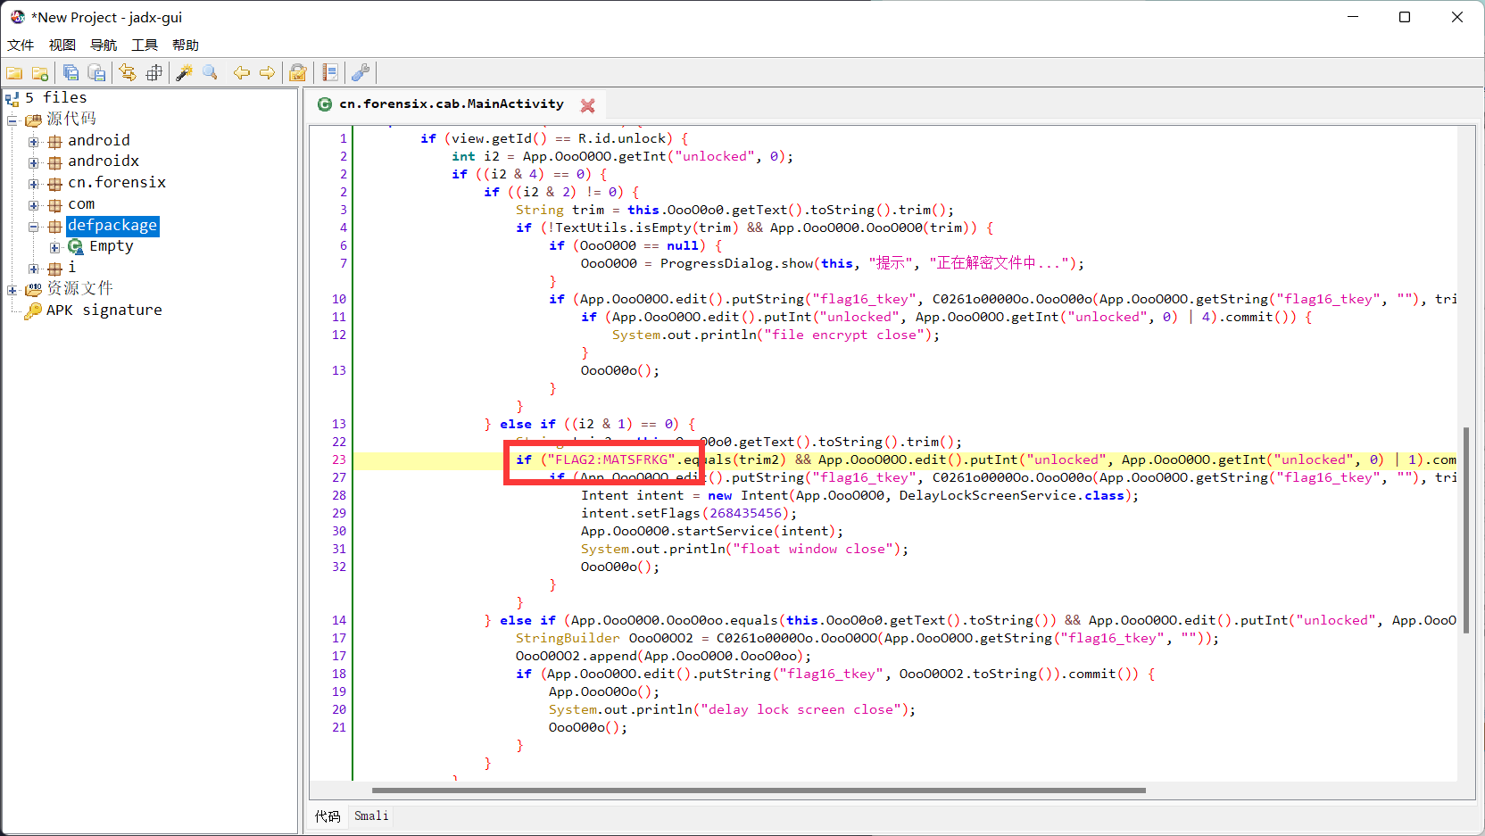Open class search with the magnifier icon
Screen dimensions: 1485x836
pos(211,73)
